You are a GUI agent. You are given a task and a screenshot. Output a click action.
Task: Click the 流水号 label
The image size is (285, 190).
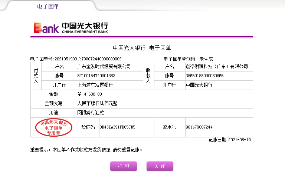click(x=169, y=127)
